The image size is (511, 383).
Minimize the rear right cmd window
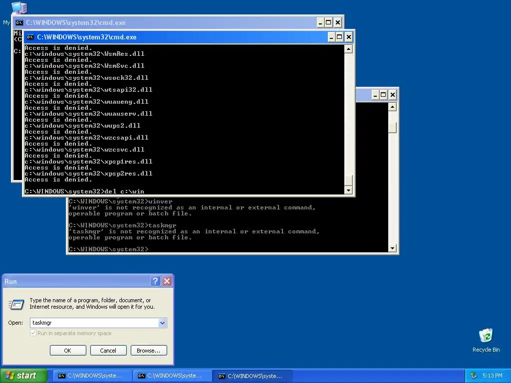375,95
